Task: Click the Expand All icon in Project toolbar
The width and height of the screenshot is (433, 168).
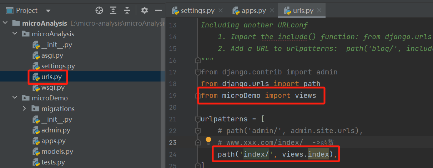Action: click(x=113, y=10)
